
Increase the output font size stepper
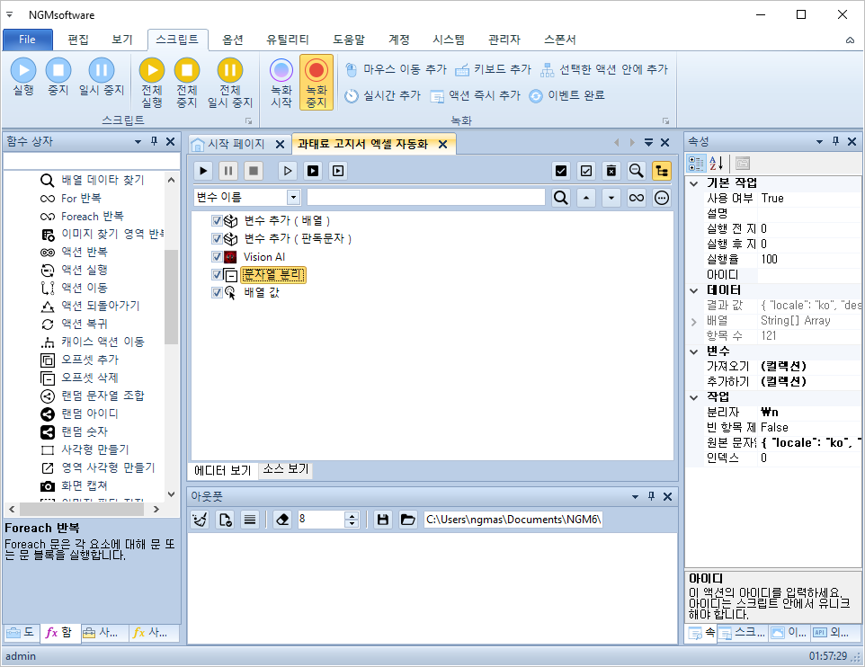(x=352, y=516)
